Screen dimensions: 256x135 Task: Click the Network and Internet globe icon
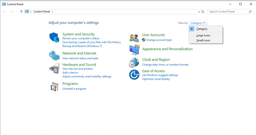coord(54,56)
